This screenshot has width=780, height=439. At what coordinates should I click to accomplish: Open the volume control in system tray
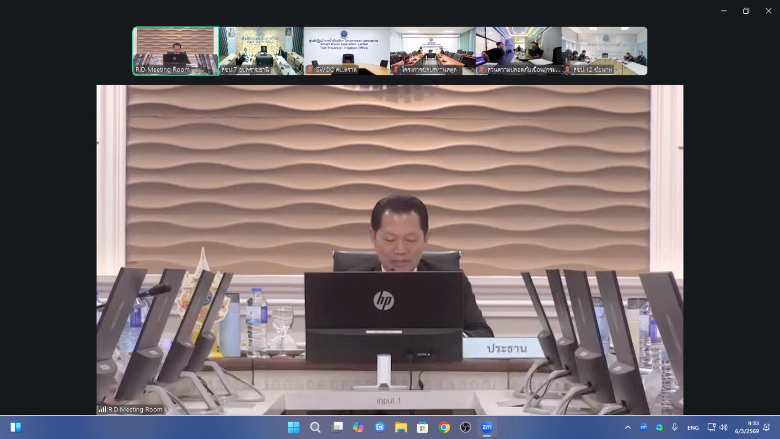(x=723, y=428)
